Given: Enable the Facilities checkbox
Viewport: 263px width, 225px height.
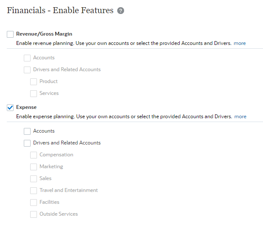Looking at the screenshot, I should pos(34,203).
